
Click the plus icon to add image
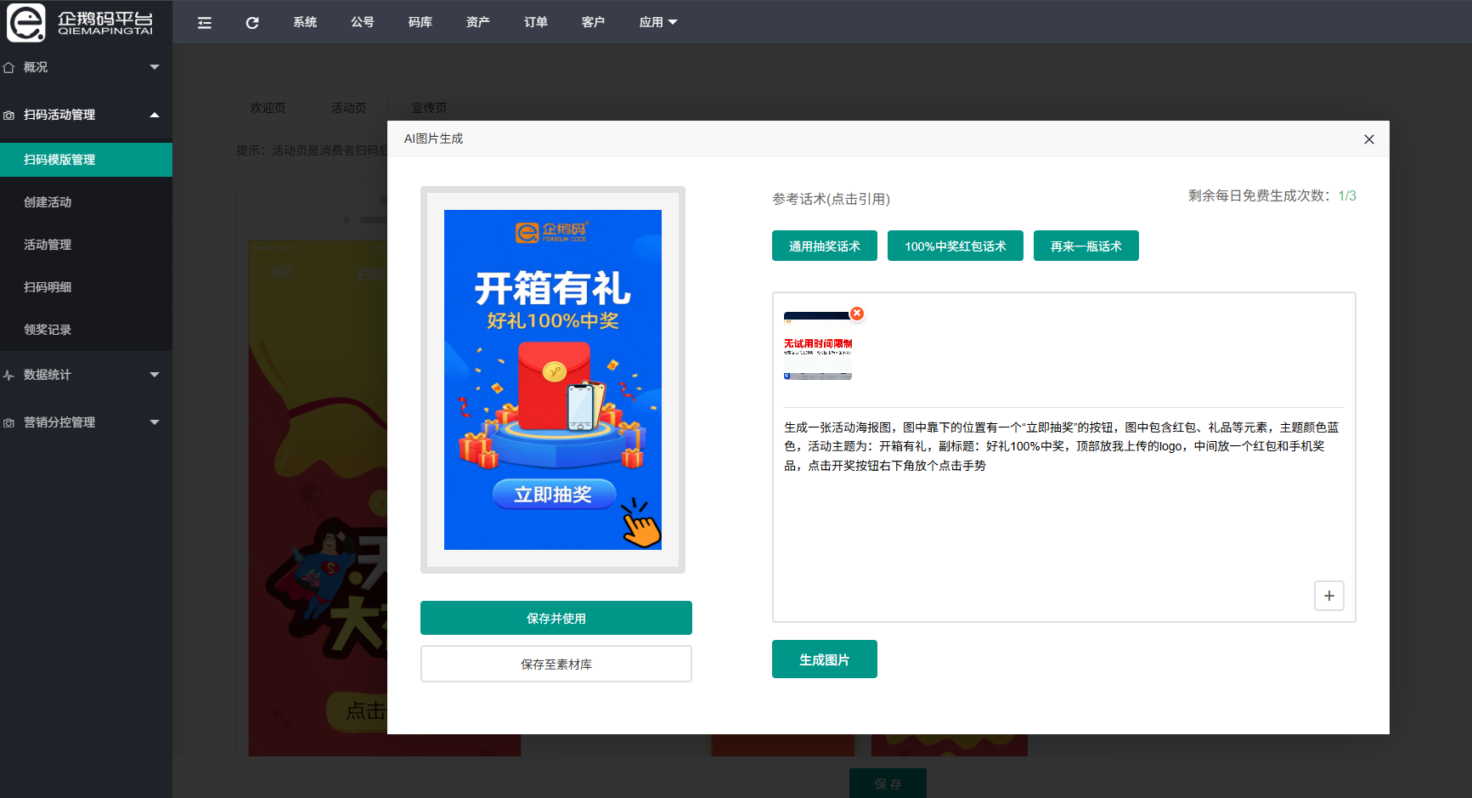1328,596
